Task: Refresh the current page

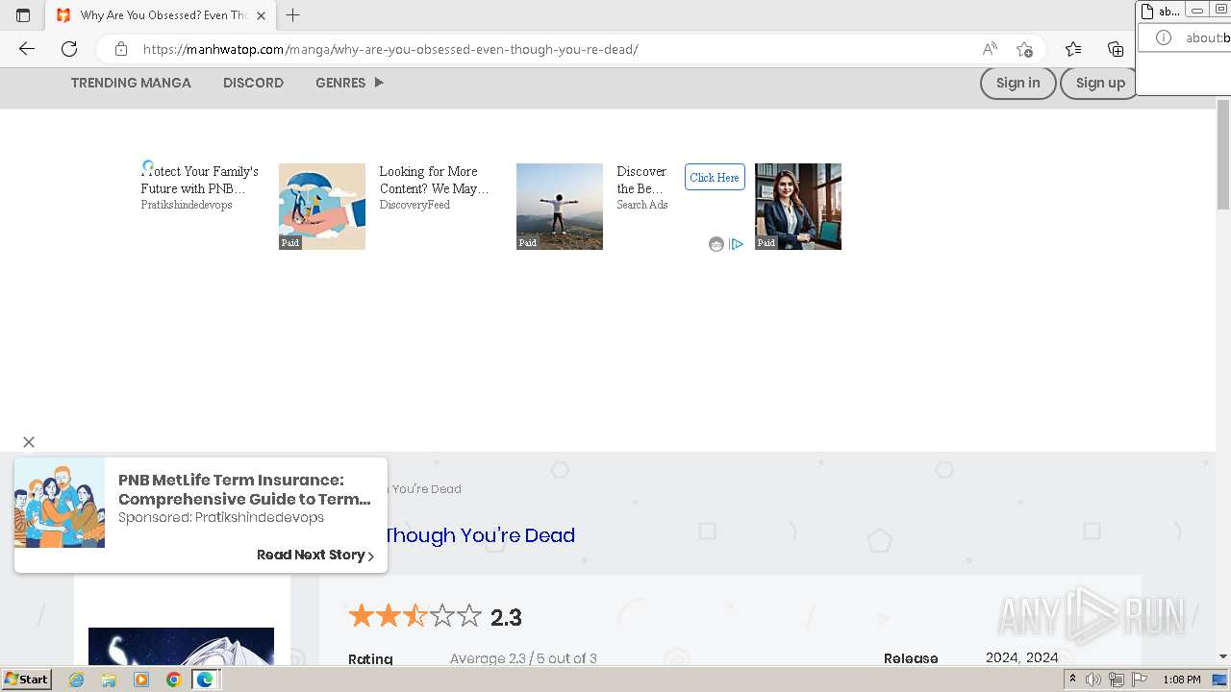Action: (69, 49)
